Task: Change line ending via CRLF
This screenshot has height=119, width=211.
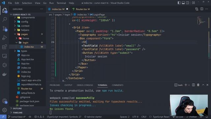Action: click(144, 117)
